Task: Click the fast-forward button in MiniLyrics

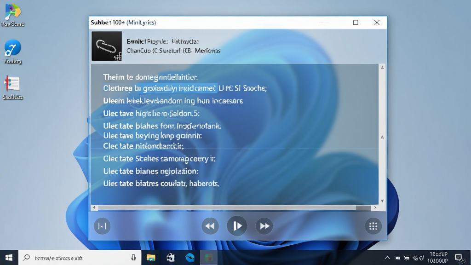Action: tap(264, 226)
